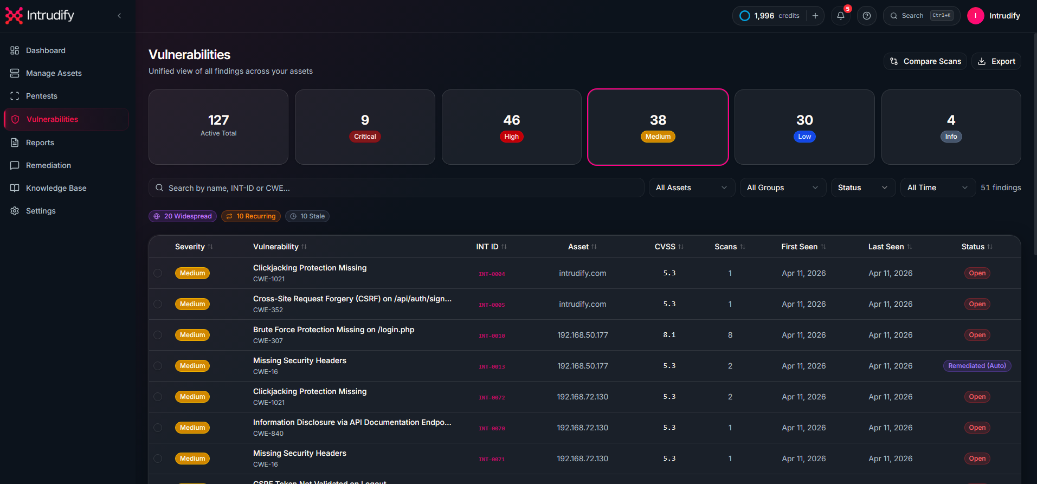The image size is (1037, 484).
Task: Click the search by name, INT-ID field
Action: tap(396, 188)
